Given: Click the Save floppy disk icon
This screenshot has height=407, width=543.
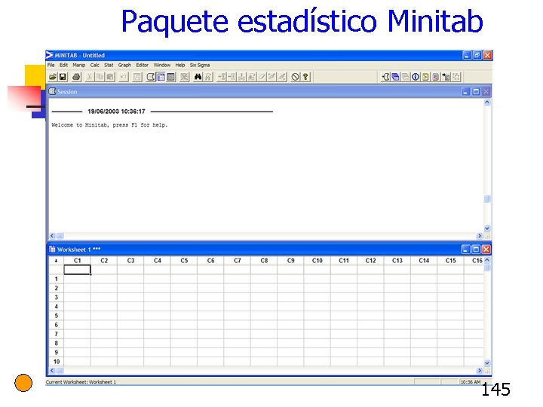Looking at the screenshot, I should (63, 77).
